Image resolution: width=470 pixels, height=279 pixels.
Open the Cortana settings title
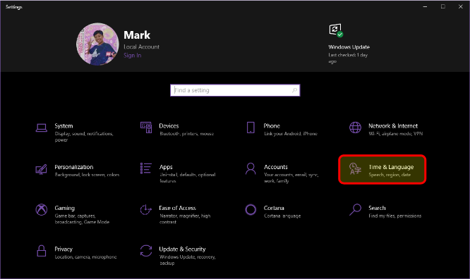[274, 208]
